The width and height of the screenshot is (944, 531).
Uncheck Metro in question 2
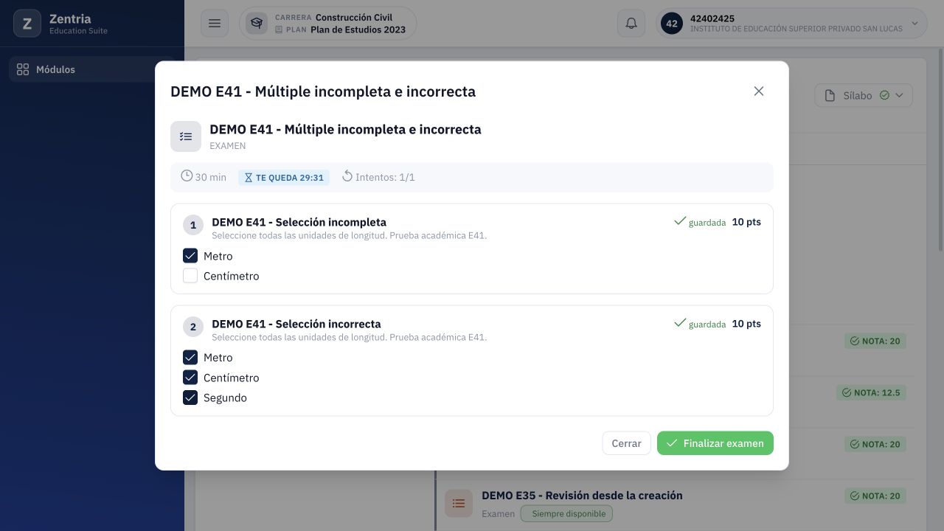point(190,358)
